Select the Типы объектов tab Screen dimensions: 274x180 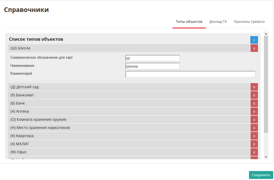click(189, 22)
